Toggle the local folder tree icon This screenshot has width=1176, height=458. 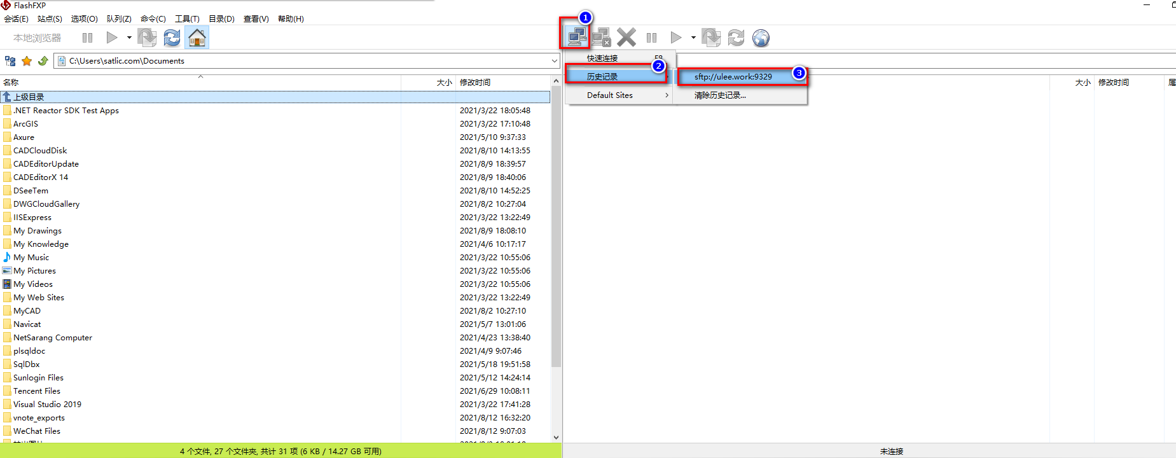coord(10,61)
